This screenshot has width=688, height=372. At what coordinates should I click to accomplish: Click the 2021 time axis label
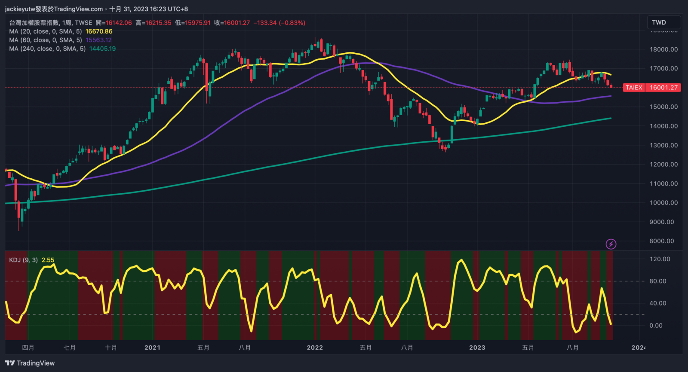tap(152, 348)
